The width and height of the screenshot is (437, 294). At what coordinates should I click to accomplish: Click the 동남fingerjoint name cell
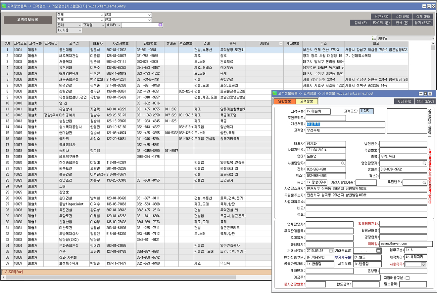pos(74,204)
